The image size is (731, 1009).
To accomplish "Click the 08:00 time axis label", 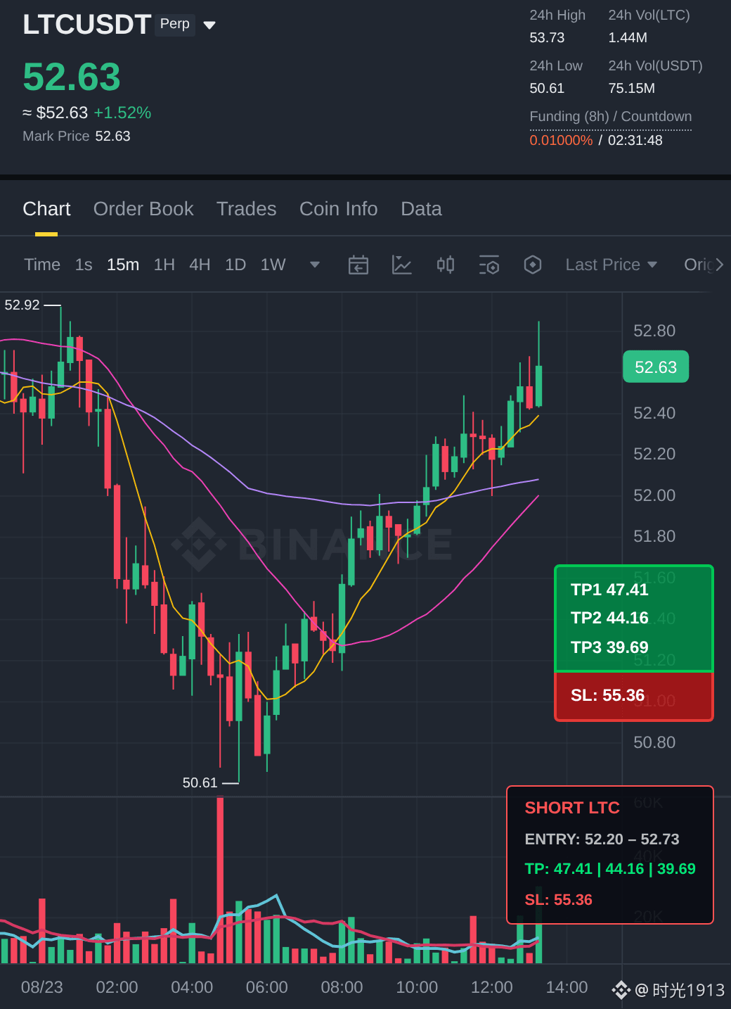I will [x=342, y=987].
